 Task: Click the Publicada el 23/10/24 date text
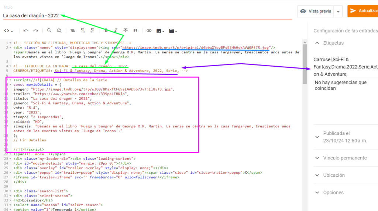pos(345,137)
